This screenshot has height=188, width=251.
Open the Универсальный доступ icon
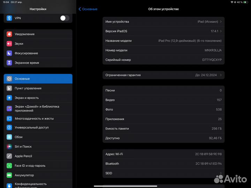click(x=9, y=127)
